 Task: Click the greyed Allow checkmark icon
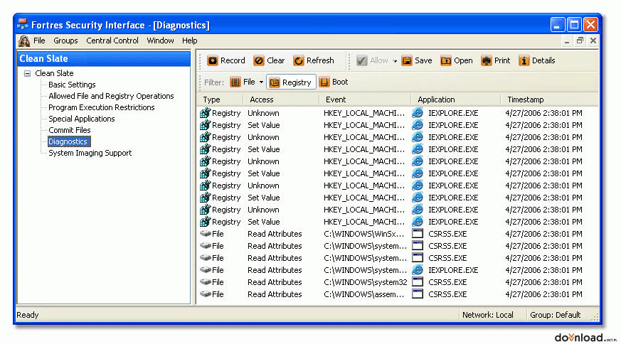click(361, 60)
